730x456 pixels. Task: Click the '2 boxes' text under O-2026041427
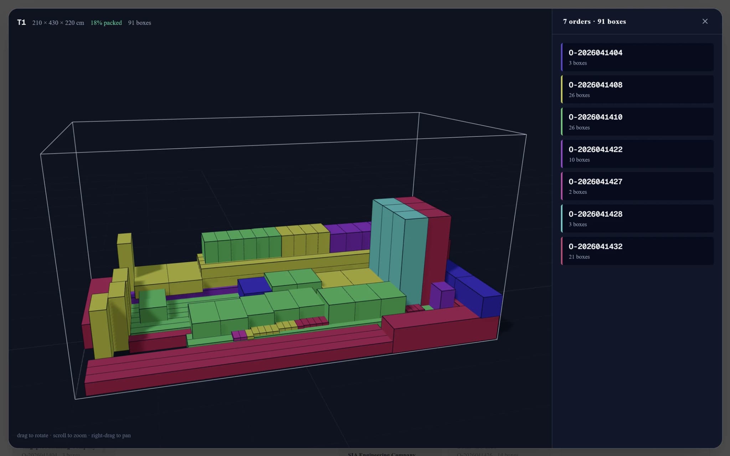click(577, 192)
